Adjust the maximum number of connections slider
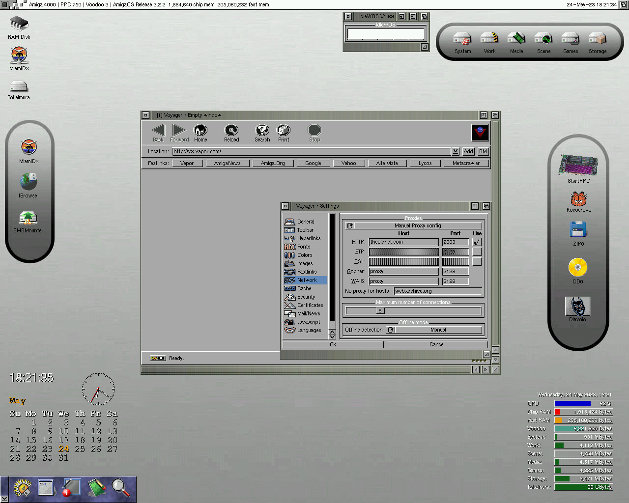The image size is (629, 503). click(x=380, y=310)
